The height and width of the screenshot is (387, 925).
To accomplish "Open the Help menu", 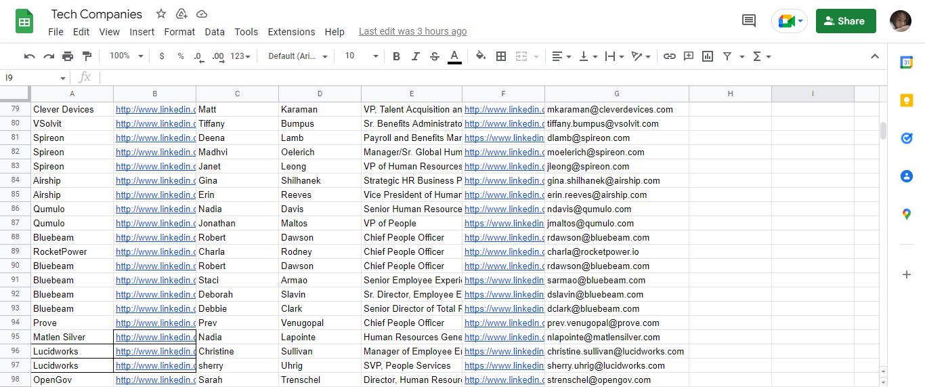I will pyautogui.click(x=335, y=32).
